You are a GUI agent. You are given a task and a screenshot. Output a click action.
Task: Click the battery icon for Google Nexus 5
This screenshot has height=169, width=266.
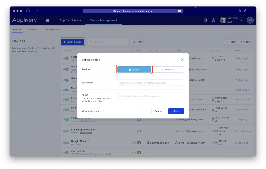(x=139, y=143)
